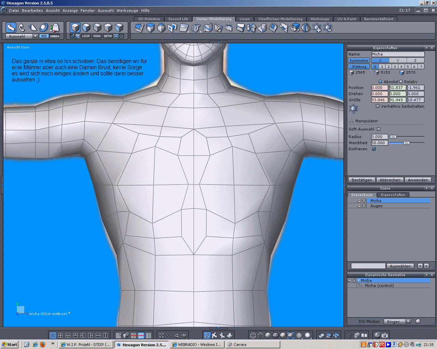The image size is (437, 349).
Task: Click the LOOP selection button
Action: [x=86, y=36]
